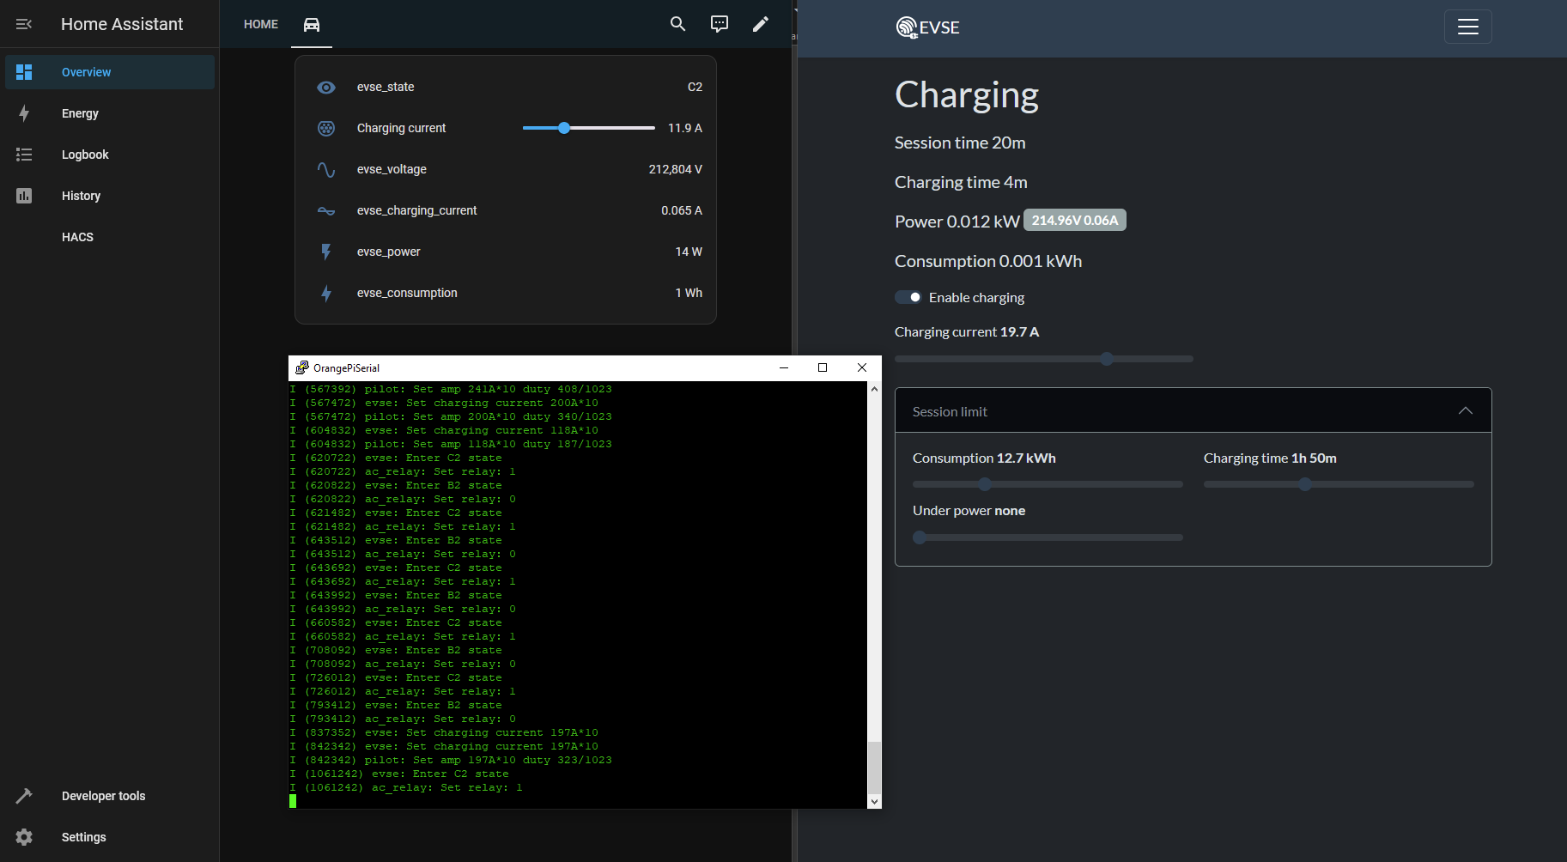
Task: Click the evse_state eye icon
Action: pyautogui.click(x=326, y=88)
